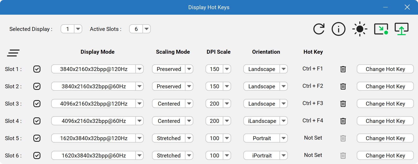Open Slot 1 DPI scale 150 dropdown
418x164 pixels.
click(218, 69)
